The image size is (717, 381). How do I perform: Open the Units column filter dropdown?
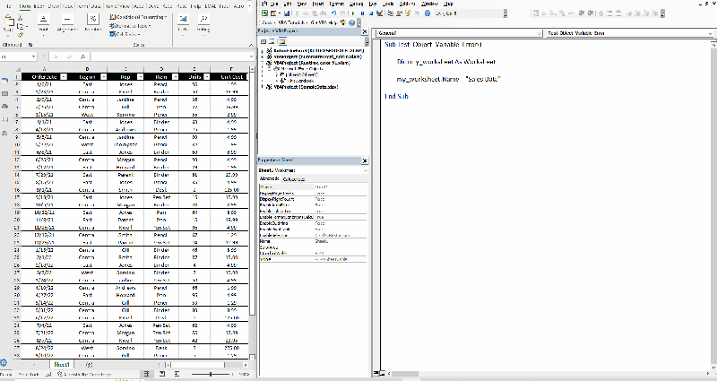pyautogui.click(x=207, y=77)
